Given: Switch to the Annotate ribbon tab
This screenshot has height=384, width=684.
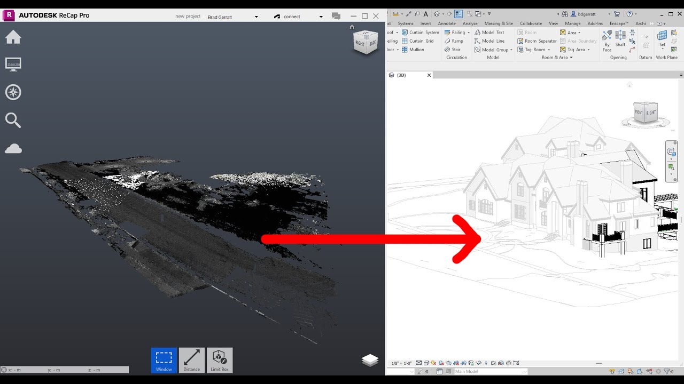Looking at the screenshot, I should [447, 23].
